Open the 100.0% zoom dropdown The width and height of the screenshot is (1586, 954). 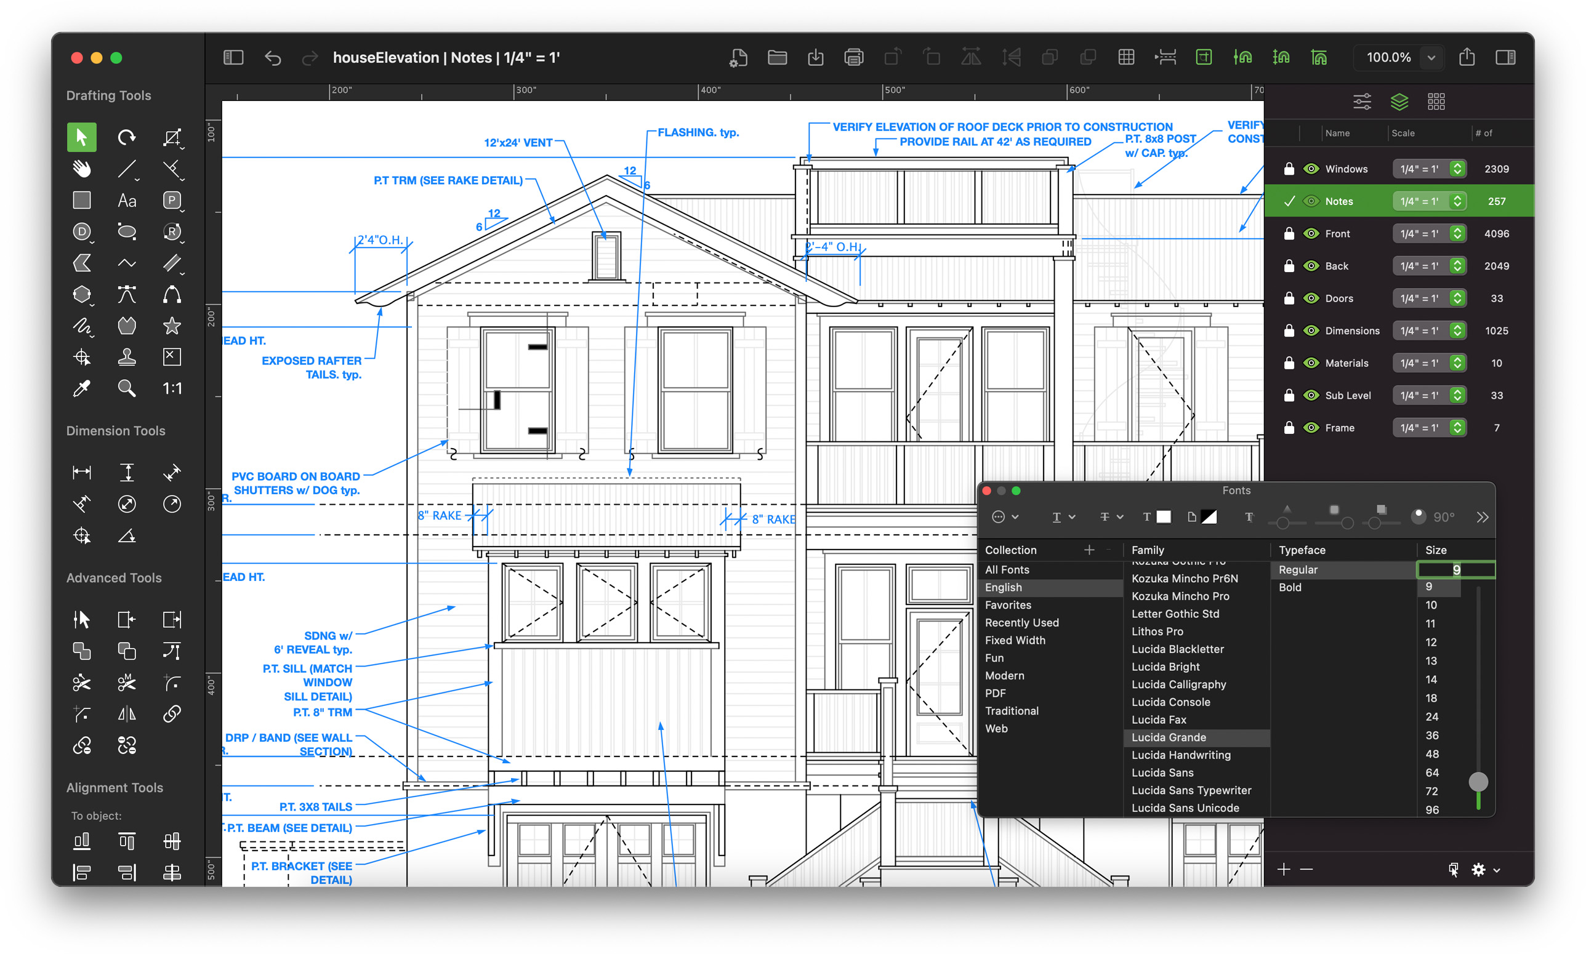tap(1431, 57)
